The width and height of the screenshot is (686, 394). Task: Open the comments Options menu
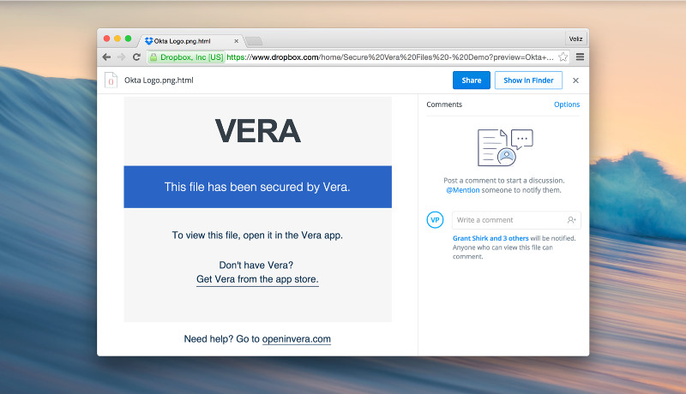tap(567, 104)
